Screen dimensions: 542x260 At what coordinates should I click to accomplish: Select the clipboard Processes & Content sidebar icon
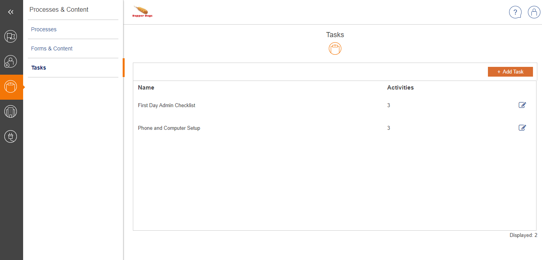[11, 87]
